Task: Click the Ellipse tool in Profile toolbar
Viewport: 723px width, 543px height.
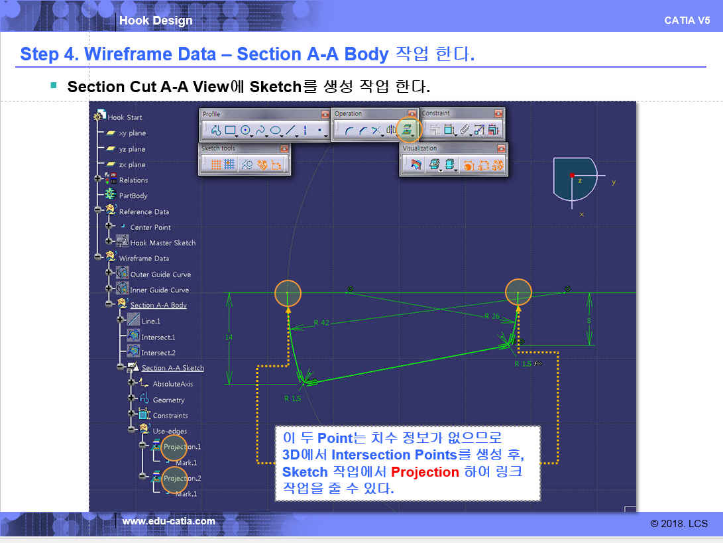Action: (276, 131)
